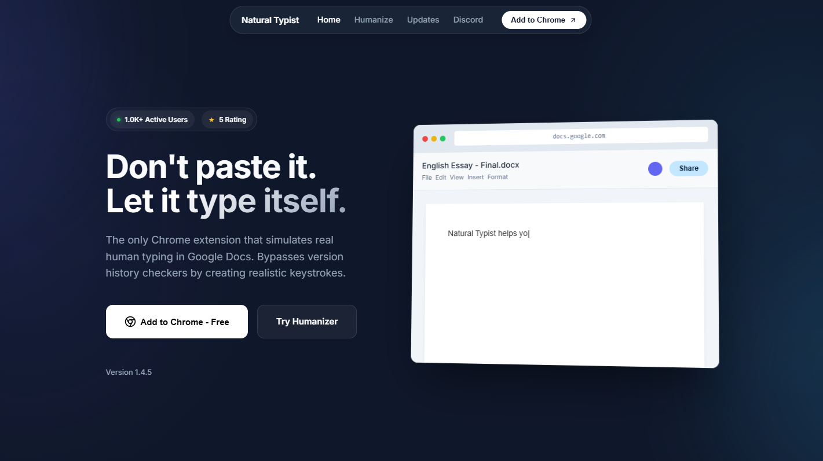The height and width of the screenshot is (461, 823).
Task: Click the red traffic light dot in the mockup window
Action: (425, 139)
